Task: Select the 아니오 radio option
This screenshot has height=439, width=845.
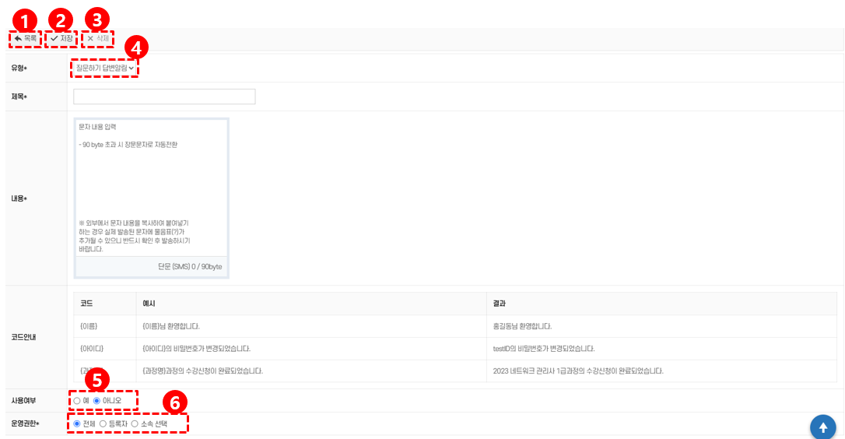Action: click(97, 401)
